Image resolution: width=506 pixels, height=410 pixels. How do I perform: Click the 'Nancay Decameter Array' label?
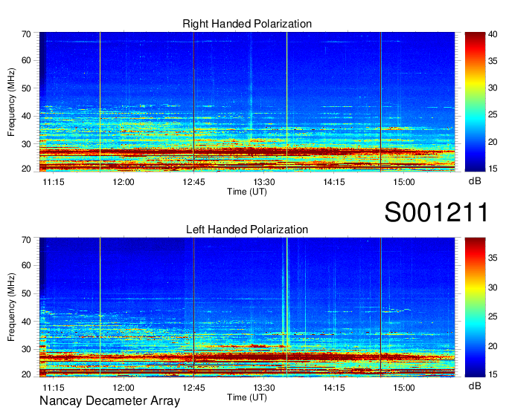pyautogui.click(x=109, y=401)
